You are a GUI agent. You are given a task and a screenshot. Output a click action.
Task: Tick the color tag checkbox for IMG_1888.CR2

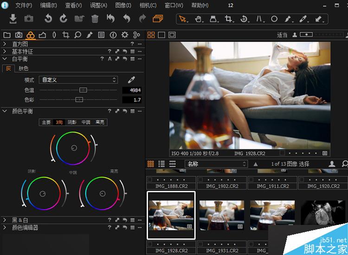(150, 179)
